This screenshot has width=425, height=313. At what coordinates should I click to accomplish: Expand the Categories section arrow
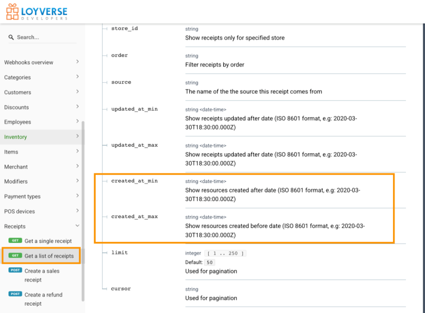(x=78, y=77)
